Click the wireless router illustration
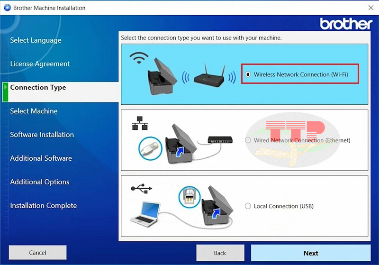Screen dimensions: 379x265 coord(209,76)
